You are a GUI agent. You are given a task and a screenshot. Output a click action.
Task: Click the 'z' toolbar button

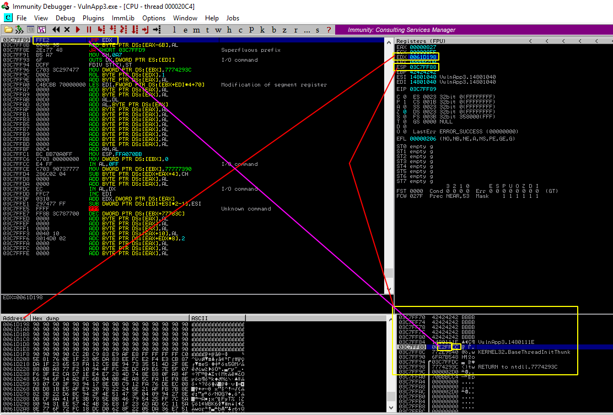coord(284,30)
